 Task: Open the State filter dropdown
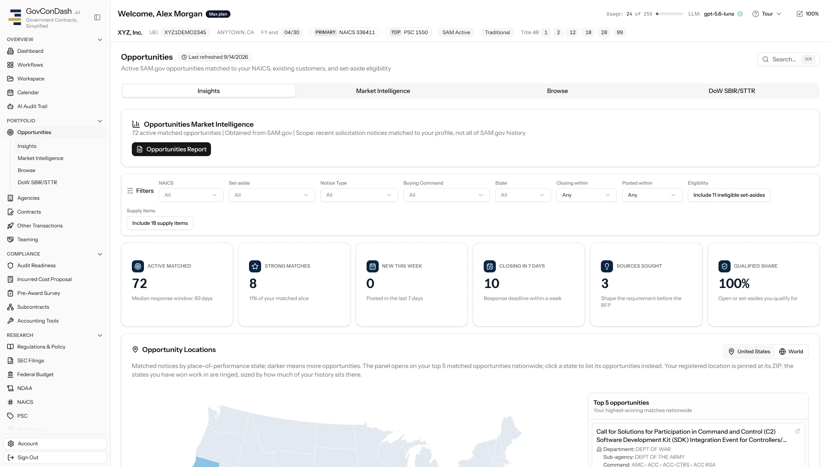pos(523,195)
